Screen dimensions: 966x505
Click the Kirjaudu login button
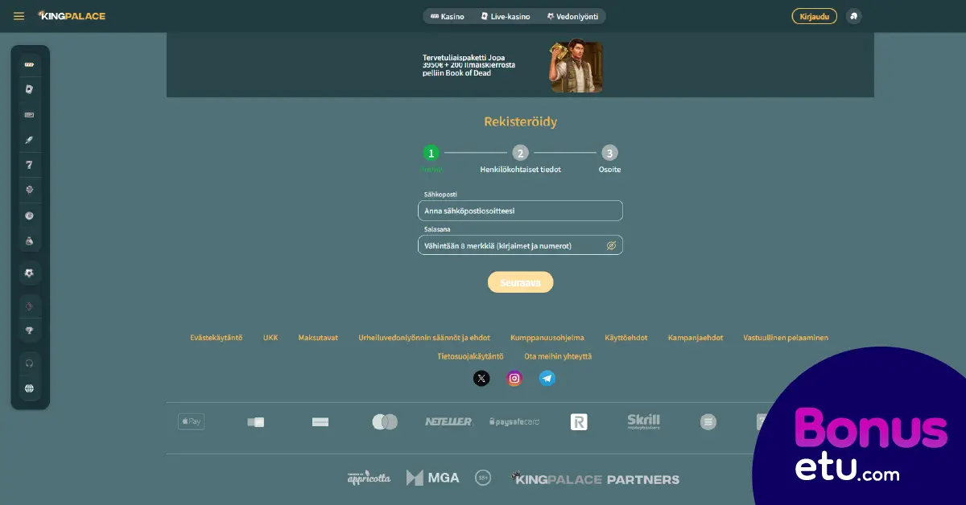[814, 16]
